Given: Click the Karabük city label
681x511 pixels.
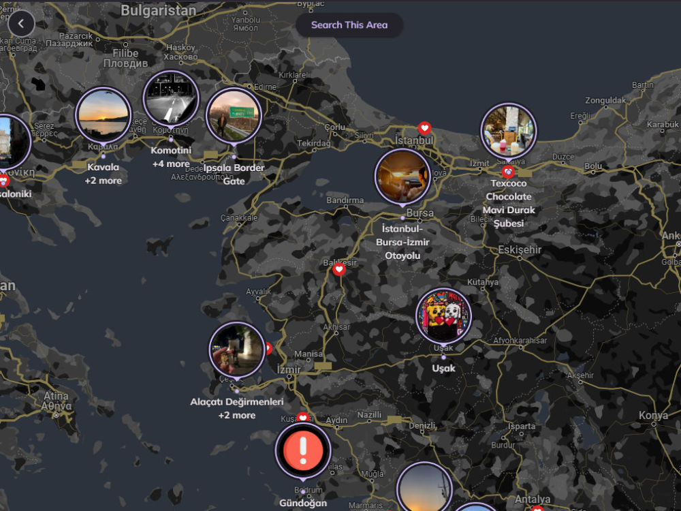Looking at the screenshot, I should 663,124.
